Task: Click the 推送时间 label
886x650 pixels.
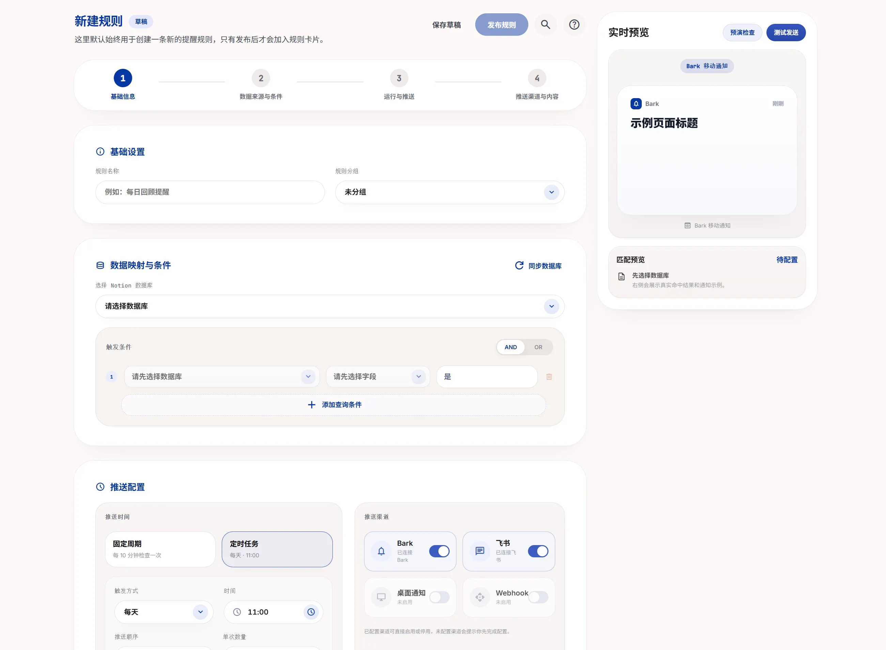Action: tap(117, 516)
